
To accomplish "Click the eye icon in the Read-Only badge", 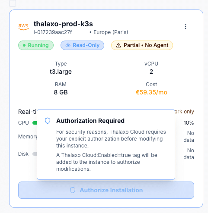I will point(68,45).
